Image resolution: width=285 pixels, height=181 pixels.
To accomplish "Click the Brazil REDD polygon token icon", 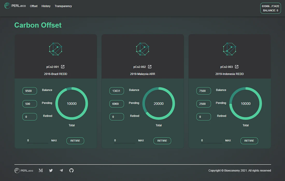I will pos(55,49).
